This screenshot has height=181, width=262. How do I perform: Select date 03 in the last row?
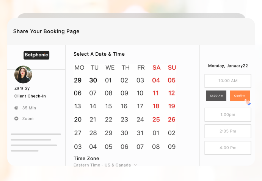pos(78,147)
